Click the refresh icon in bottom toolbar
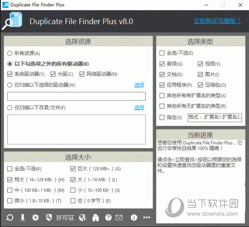The height and width of the screenshot is (227, 249). 10,217
